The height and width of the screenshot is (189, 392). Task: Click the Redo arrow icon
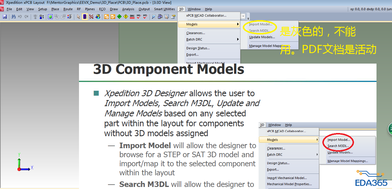coord(26,17)
